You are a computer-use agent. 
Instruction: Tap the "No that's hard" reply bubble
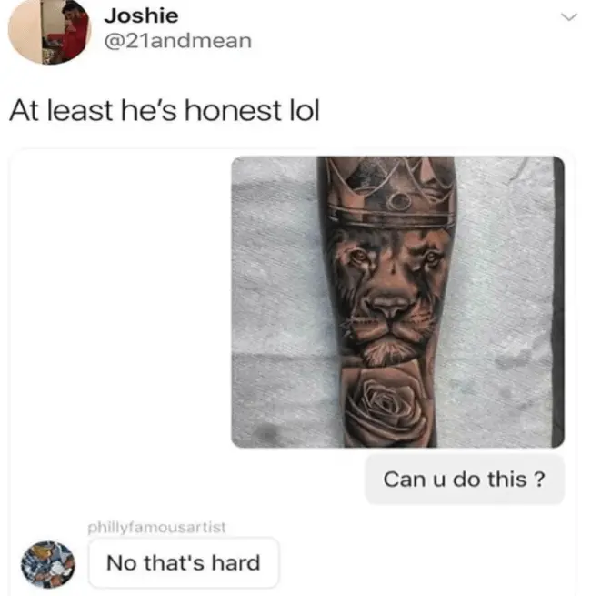coord(184,562)
